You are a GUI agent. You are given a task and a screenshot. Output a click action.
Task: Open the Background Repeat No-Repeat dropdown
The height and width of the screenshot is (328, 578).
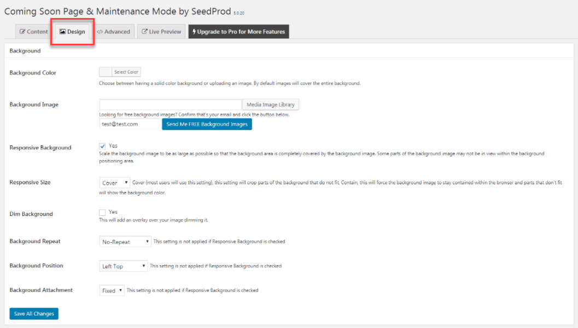point(125,242)
